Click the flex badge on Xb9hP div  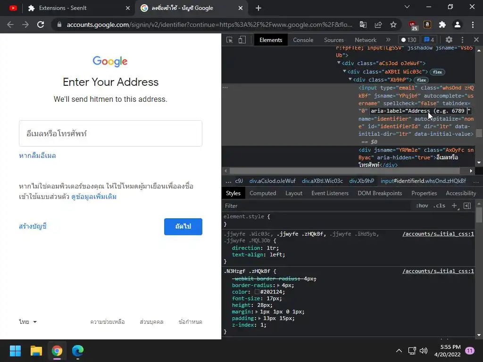pos(421,80)
